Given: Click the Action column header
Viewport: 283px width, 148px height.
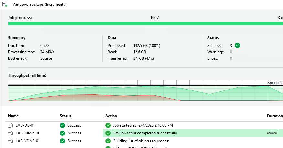Looking at the screenshot, I should (x=111, y=116).
